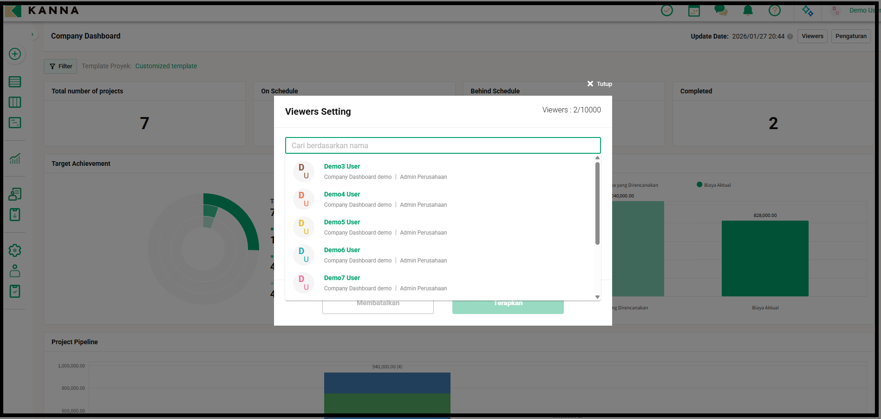This screenshot has height=419, width=881.
Task: Focus the 'Cari berdasarkan nama' search field
Action: (x=443, y=145)
